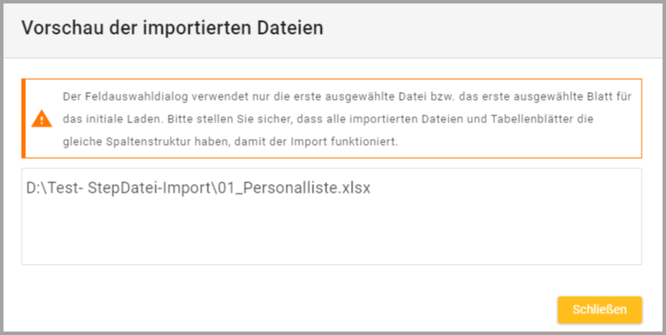The height and width of the screenshot is (335, 666).
Task: Click the orange warning triangle icon
Action: pyautogui.click(x=42, y=119)
